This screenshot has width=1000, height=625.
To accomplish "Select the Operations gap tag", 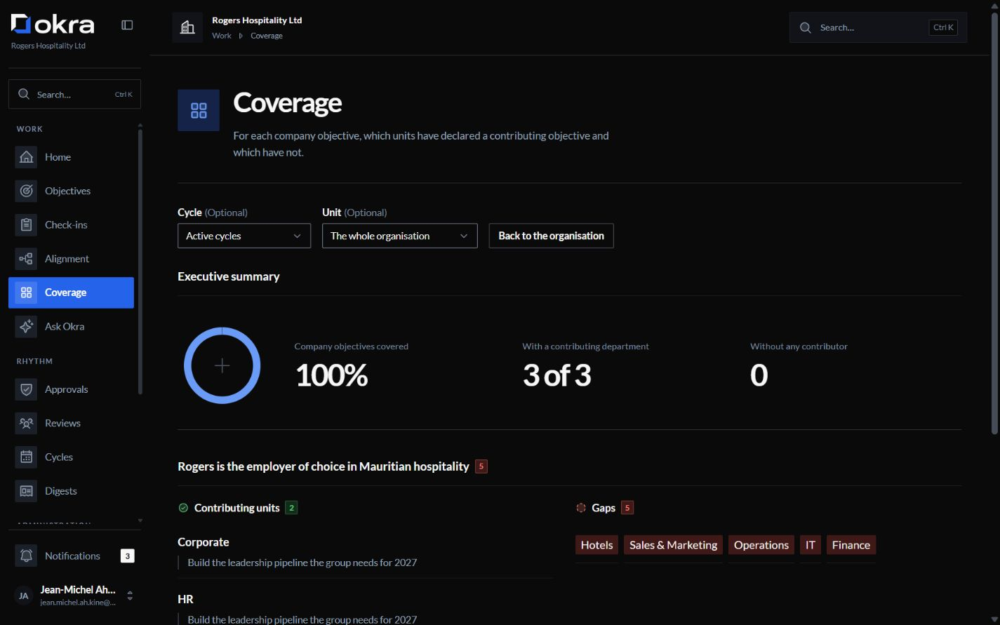I will 761,545.
